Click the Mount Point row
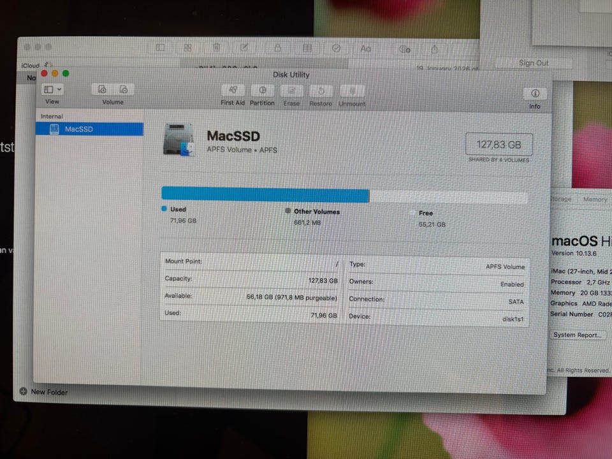This screenshot has height=459, width=612. pyautogui.click(x=251, y=262)
